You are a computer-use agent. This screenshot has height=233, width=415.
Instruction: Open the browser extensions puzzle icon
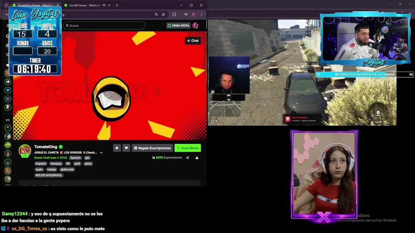pos(174,15)
